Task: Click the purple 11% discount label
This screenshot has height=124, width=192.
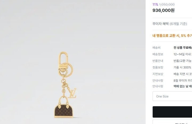Action: coord(155,4)
